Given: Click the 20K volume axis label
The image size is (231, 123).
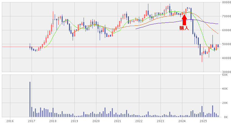Looking at the screenshot, I should click(225, 103).
